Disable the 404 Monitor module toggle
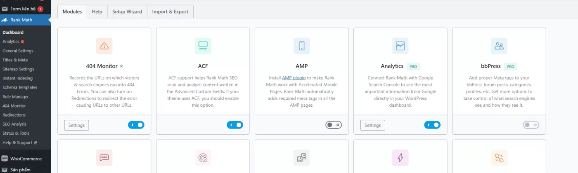Screen dimensions: 578x173 point(136,125)
